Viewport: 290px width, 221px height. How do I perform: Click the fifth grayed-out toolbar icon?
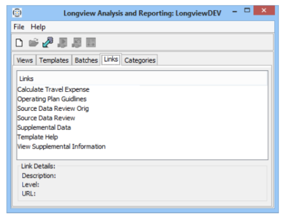77,43
